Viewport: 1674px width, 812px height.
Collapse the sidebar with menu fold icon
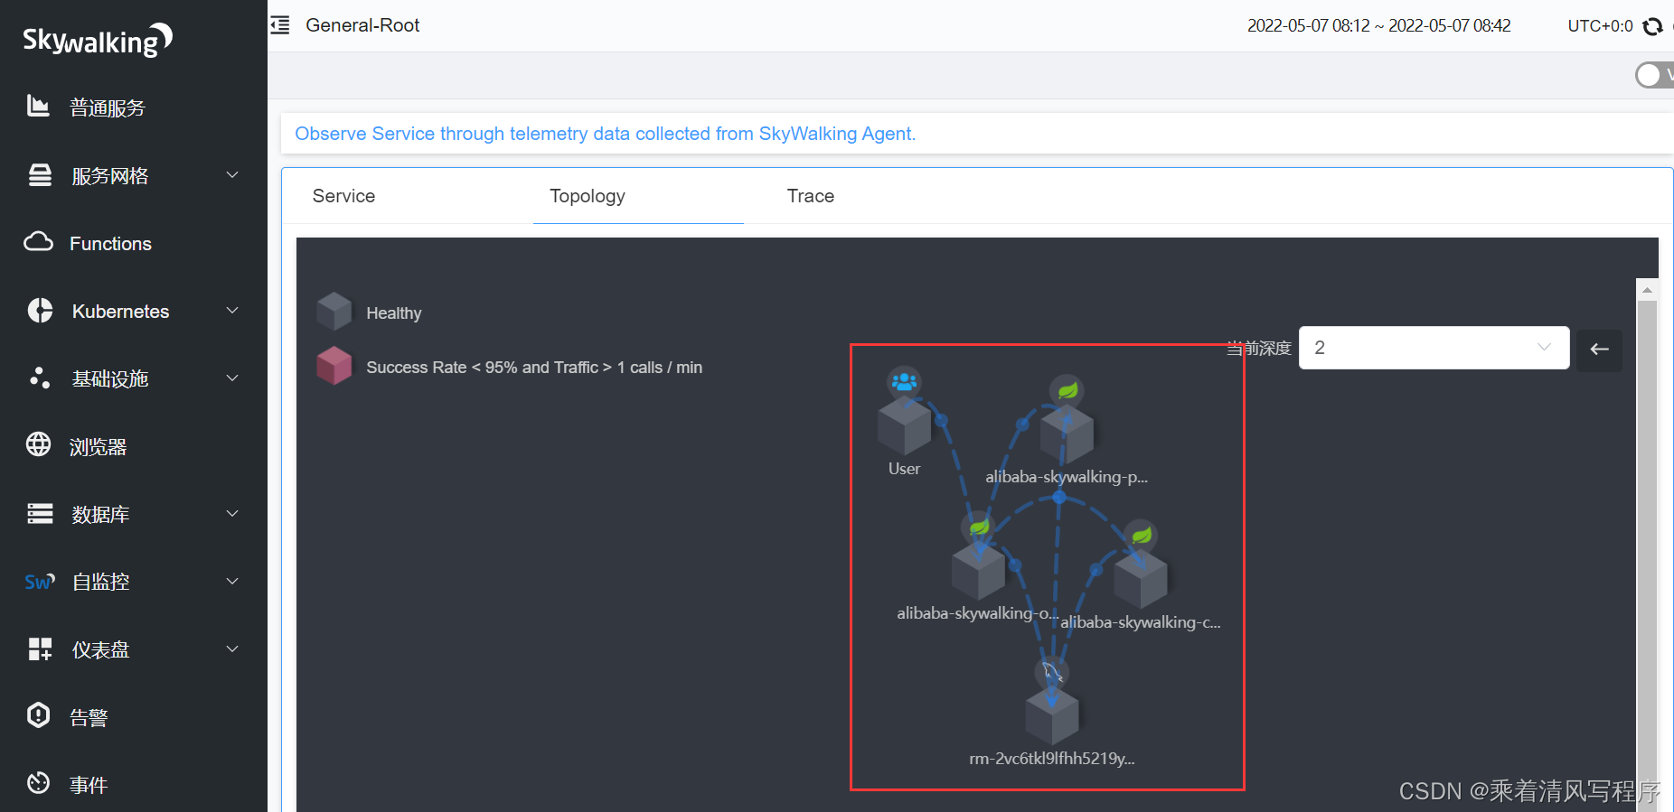[280, 25]
